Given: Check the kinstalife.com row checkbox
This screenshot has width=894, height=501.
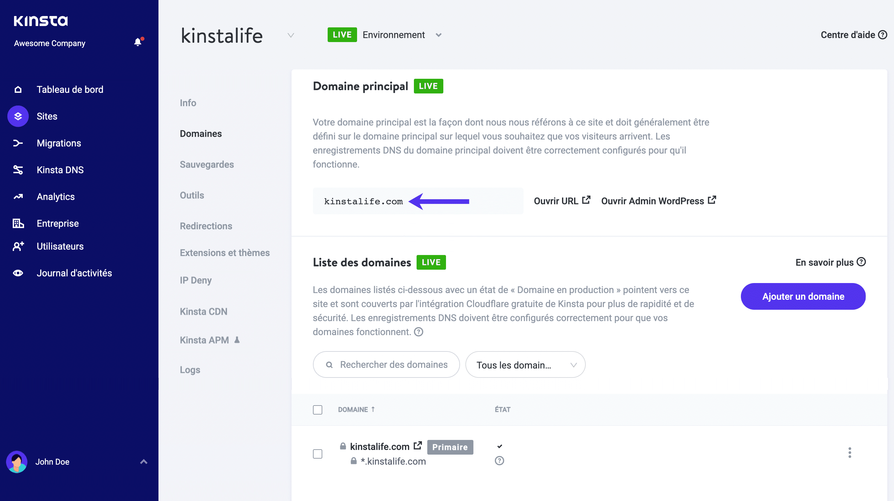Looking at the screenshot, I should pos(318,454).
